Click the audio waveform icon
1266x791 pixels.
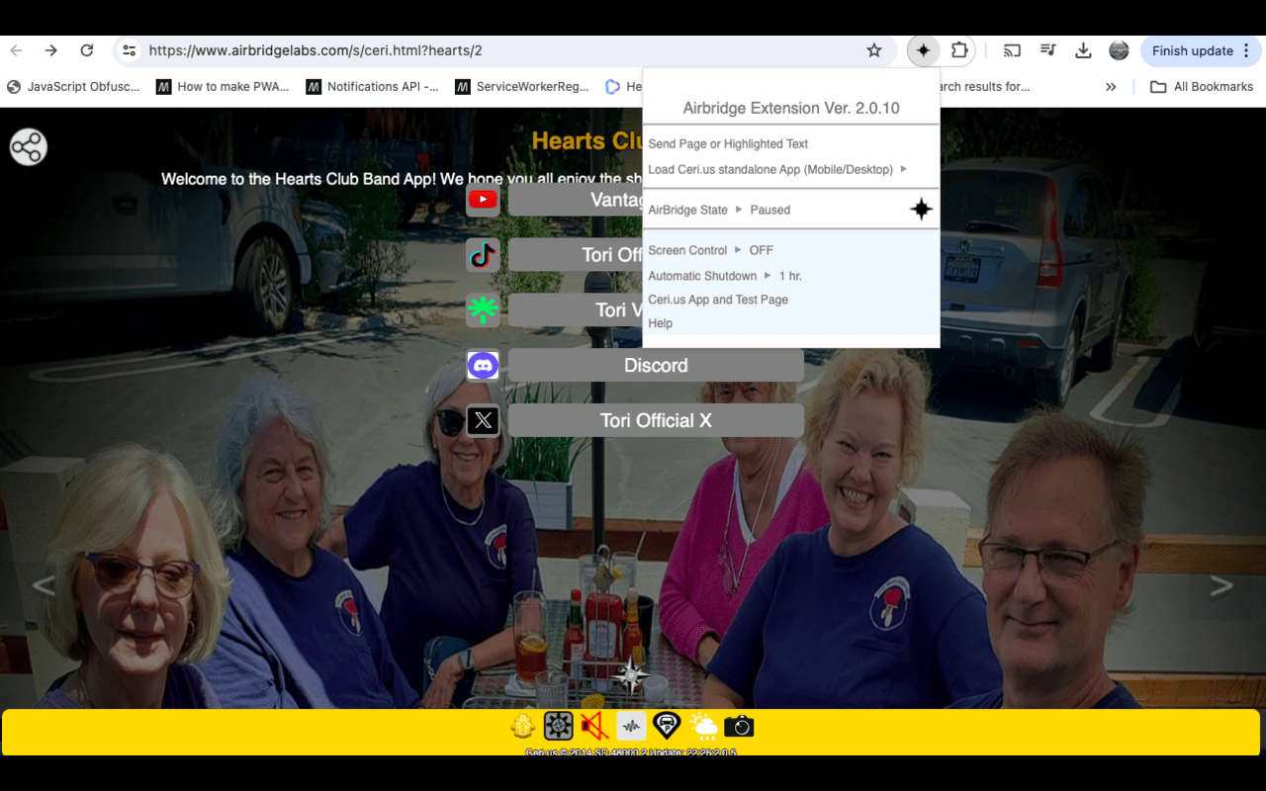(631, 727)
